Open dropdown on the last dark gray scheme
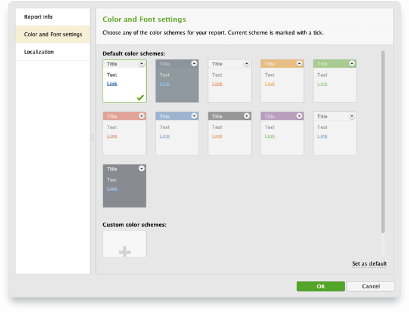This screenshot has height=312, width=409. [x=141, y=169]
